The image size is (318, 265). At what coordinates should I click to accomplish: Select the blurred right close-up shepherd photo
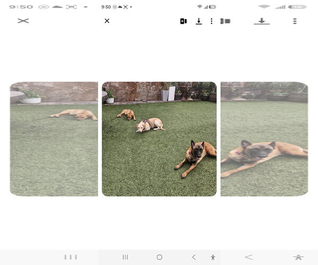point(264,139)
